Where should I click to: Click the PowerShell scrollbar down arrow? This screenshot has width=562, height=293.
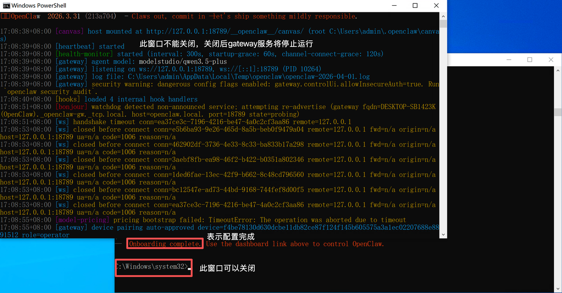click(x=443, y=235)
